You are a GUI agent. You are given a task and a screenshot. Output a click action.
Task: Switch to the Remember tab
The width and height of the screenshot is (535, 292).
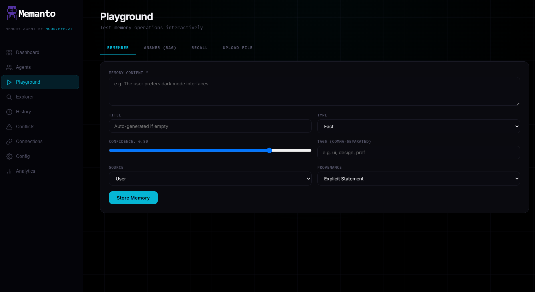tap(118, 48)
